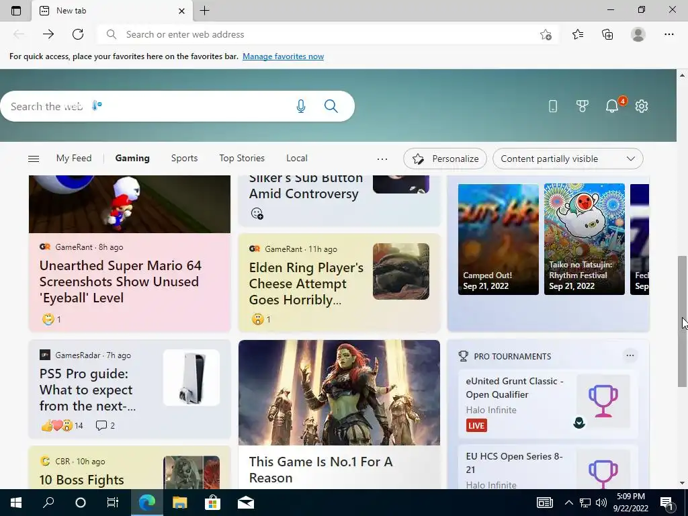Open browser Settings and more menu

click(669, 34)
